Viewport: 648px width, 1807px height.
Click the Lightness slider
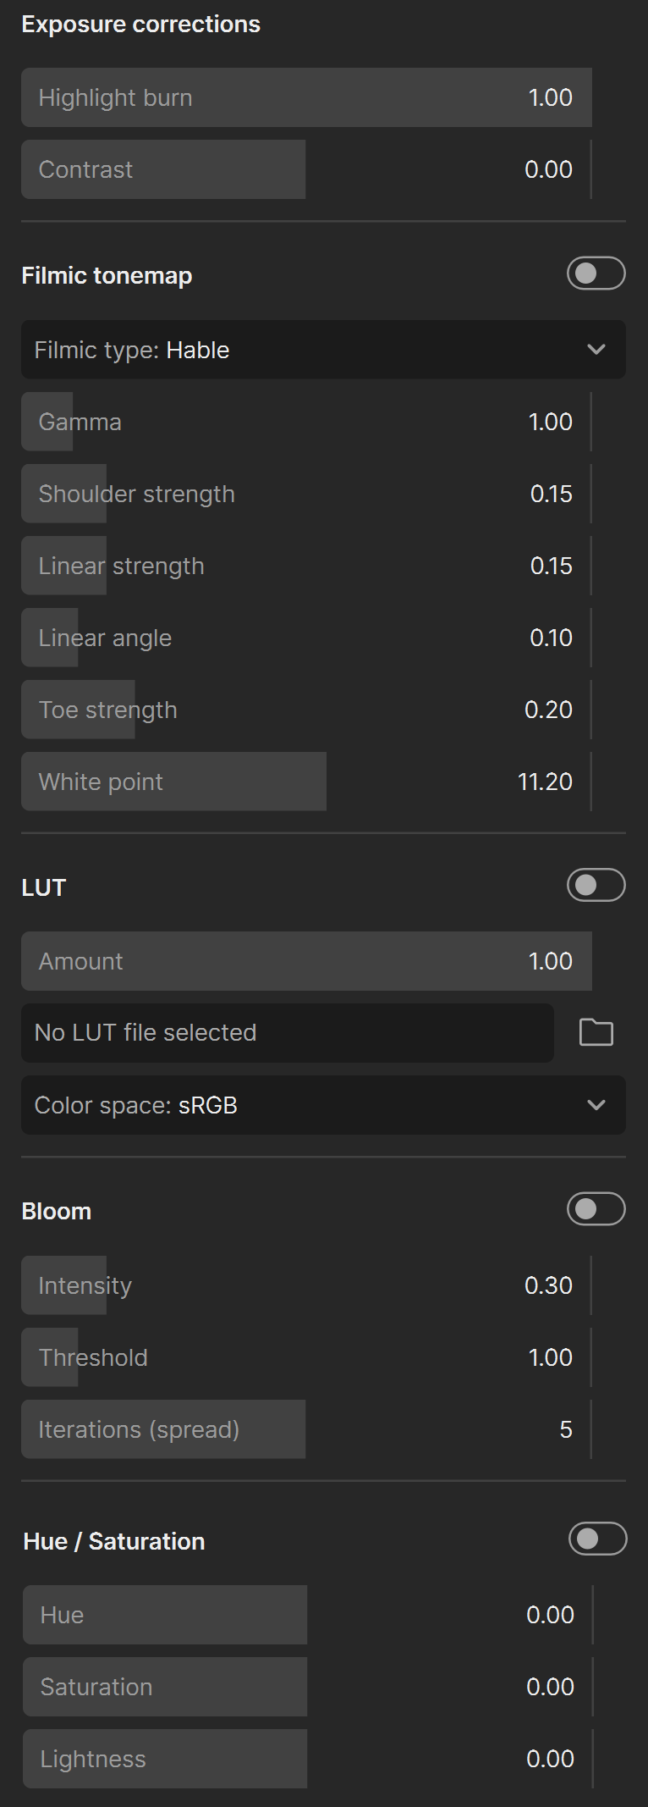pos(308,1759)
